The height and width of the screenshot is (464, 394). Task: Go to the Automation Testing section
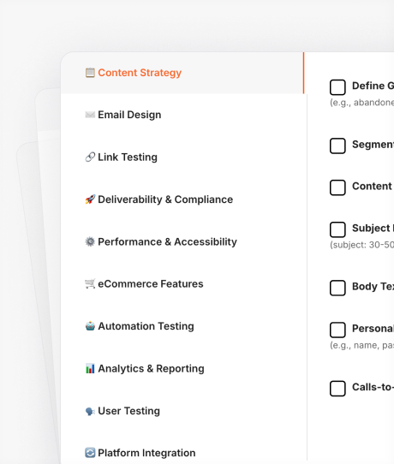coord(184,326)
